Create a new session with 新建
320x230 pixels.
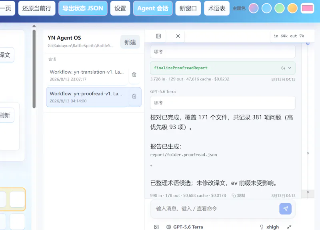130,42
